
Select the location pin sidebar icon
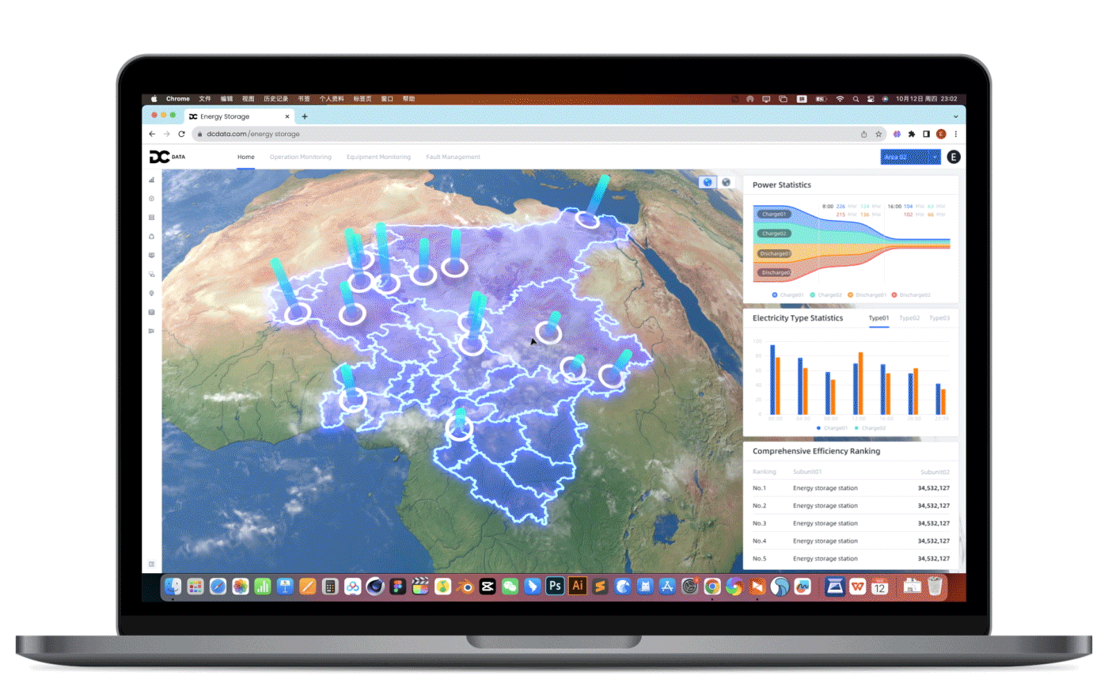coord(151,293)
